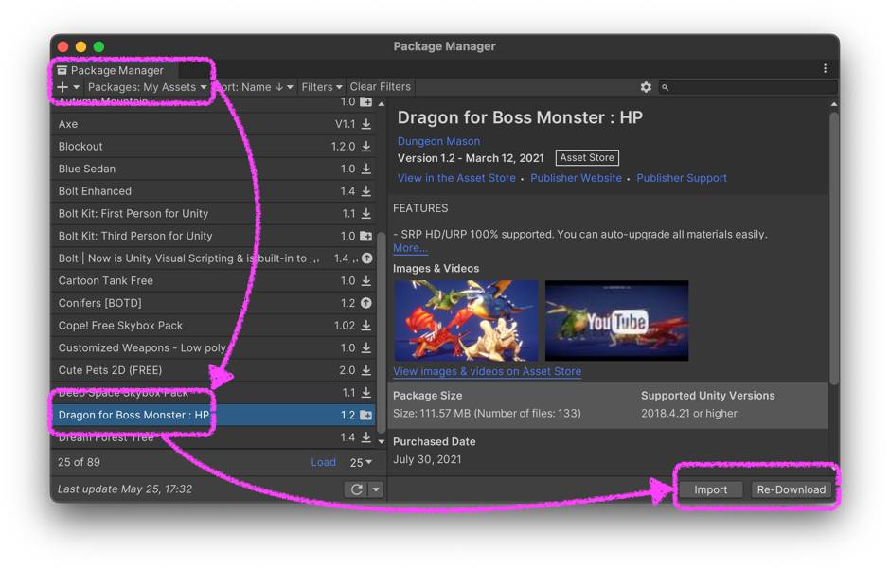Open the refresh options dropdown arrow
890x569 pixels.
click(x=376, y=489)
